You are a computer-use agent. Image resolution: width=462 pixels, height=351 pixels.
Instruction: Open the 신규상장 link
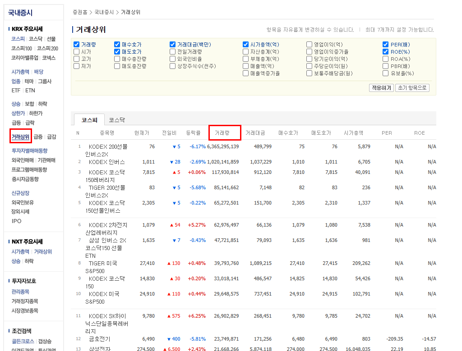[20, 193]
